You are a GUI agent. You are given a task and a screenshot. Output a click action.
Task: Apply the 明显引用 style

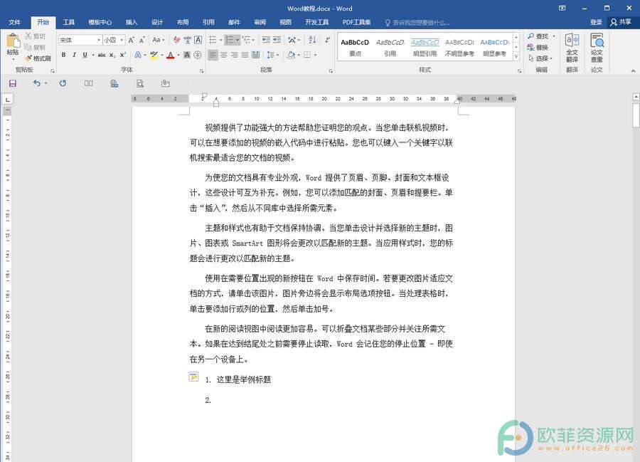[425, 48]
